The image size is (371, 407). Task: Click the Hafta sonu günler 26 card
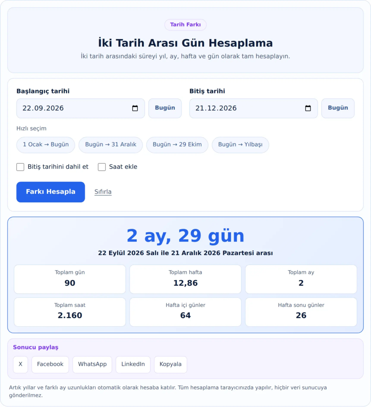(x=301, y=312)
